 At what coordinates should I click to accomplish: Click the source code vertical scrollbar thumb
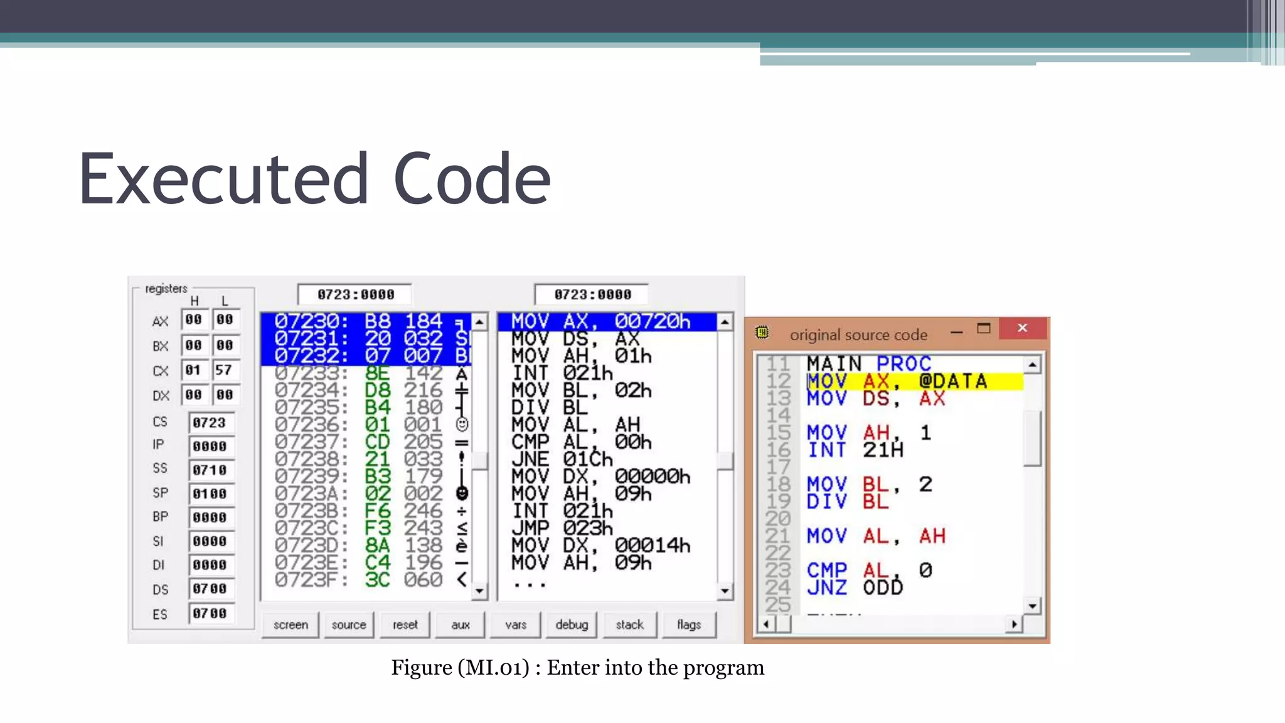1032,438
